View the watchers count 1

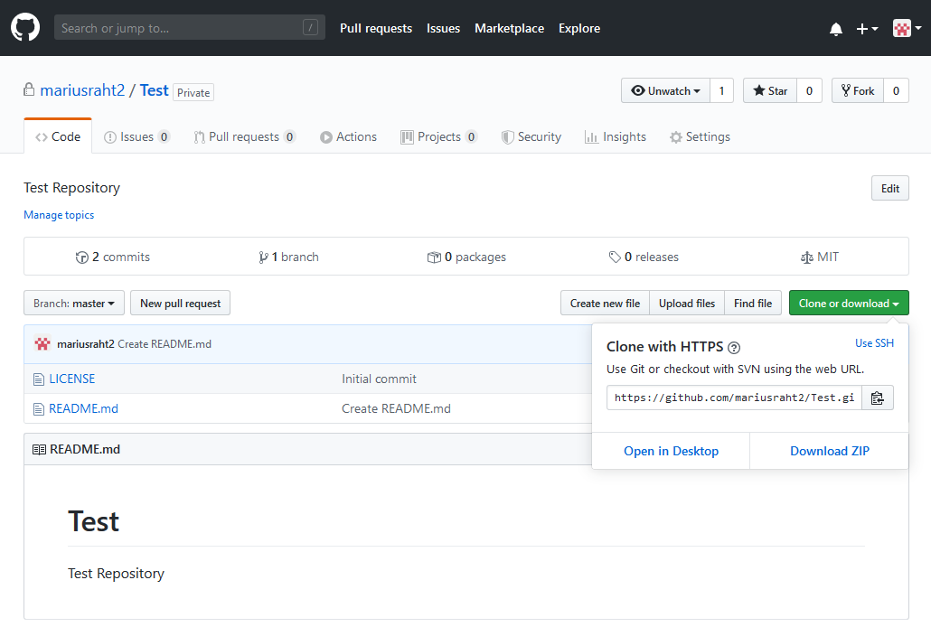pos(722,91)
